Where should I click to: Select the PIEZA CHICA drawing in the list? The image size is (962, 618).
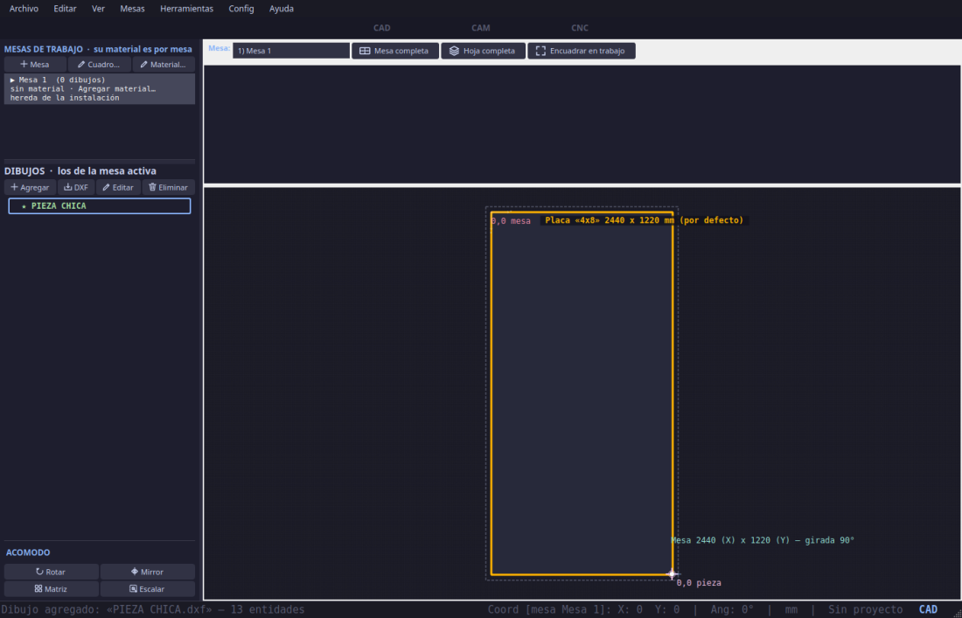100,206
